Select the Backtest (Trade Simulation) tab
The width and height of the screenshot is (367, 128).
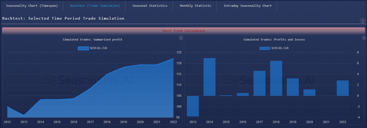coord(95,6)
